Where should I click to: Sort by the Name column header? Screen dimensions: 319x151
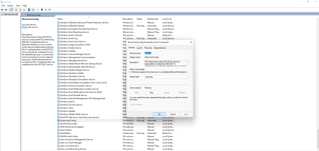[89, 19]
